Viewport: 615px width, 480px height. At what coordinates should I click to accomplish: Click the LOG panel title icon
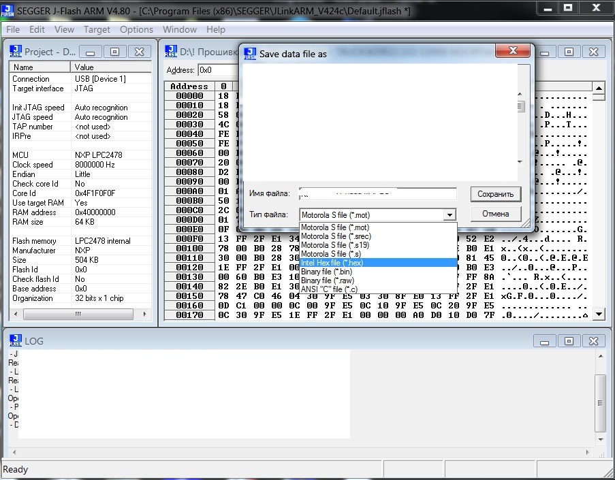pyautogui.click(x=16, y=340)
